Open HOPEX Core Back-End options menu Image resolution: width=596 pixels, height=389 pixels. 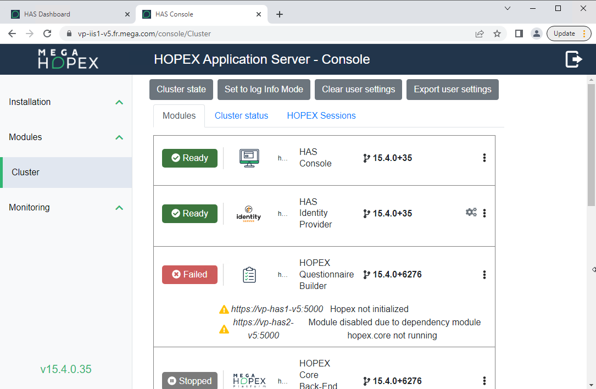[484, 381]
